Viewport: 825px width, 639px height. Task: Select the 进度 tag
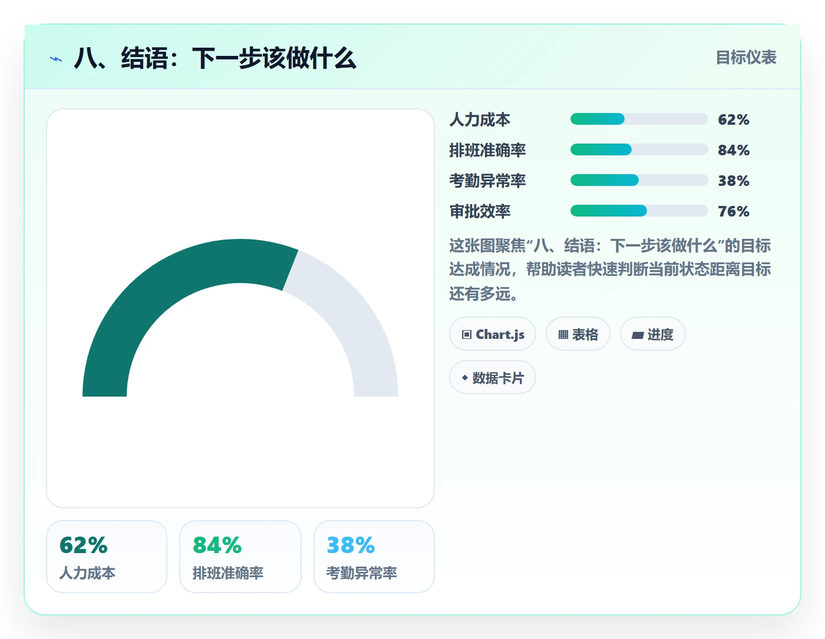pyautogui.click(x=653, y=334)
